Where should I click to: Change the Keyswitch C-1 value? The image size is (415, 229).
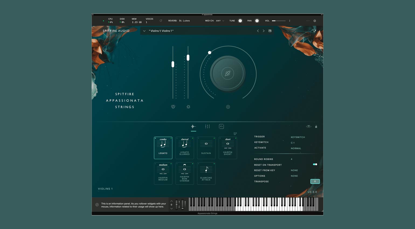(293, 143)
